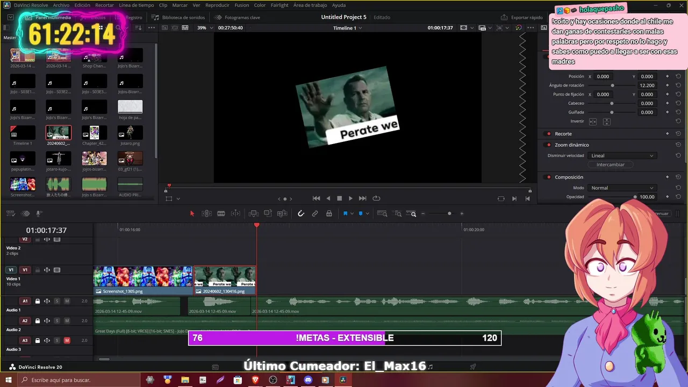Activate the Trim Edit Mode tool
The height and width of the screenshot is (387, 688).
pyautogui.click(x=206, y=213)
